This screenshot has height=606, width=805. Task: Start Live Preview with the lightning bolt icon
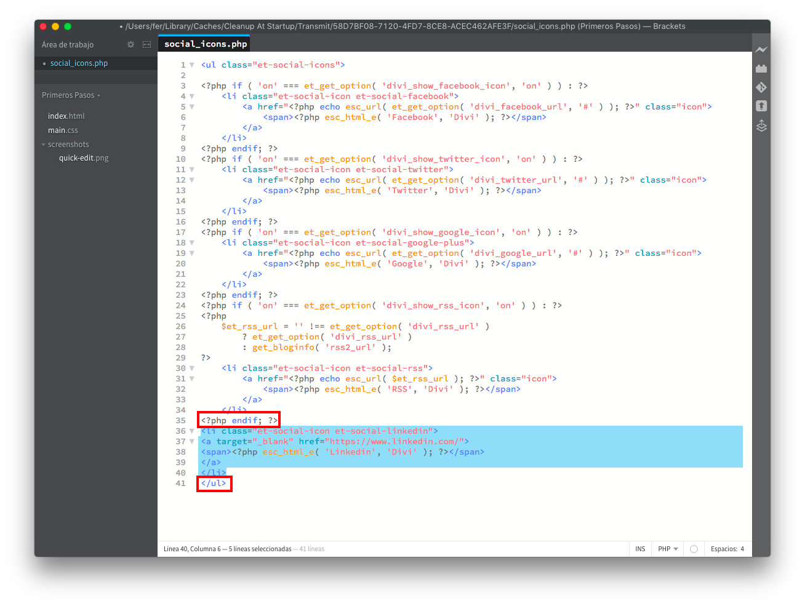(761, 50)
